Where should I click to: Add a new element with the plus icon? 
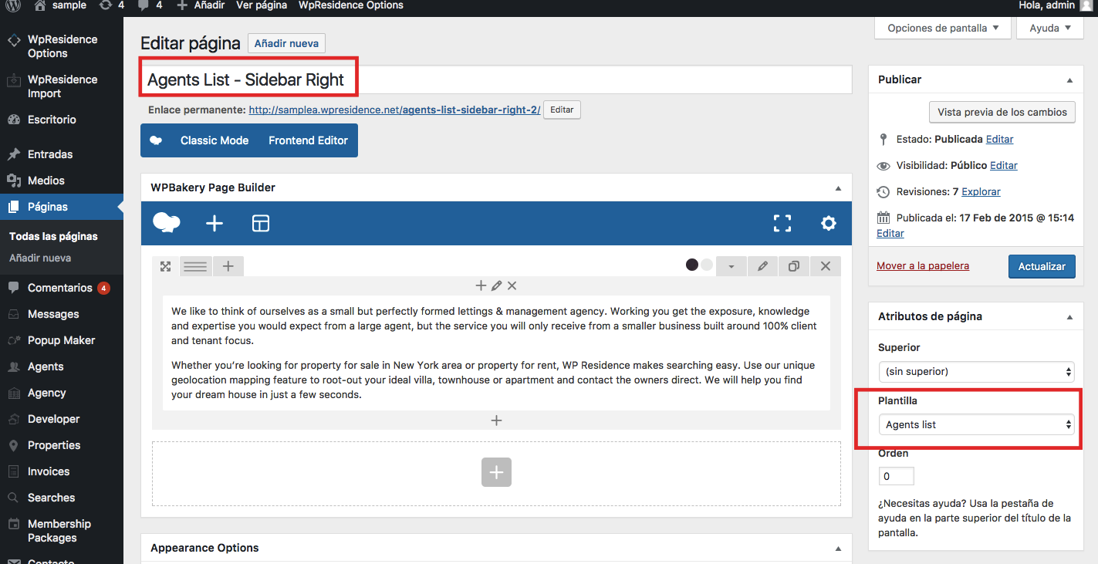coord(214,223)
